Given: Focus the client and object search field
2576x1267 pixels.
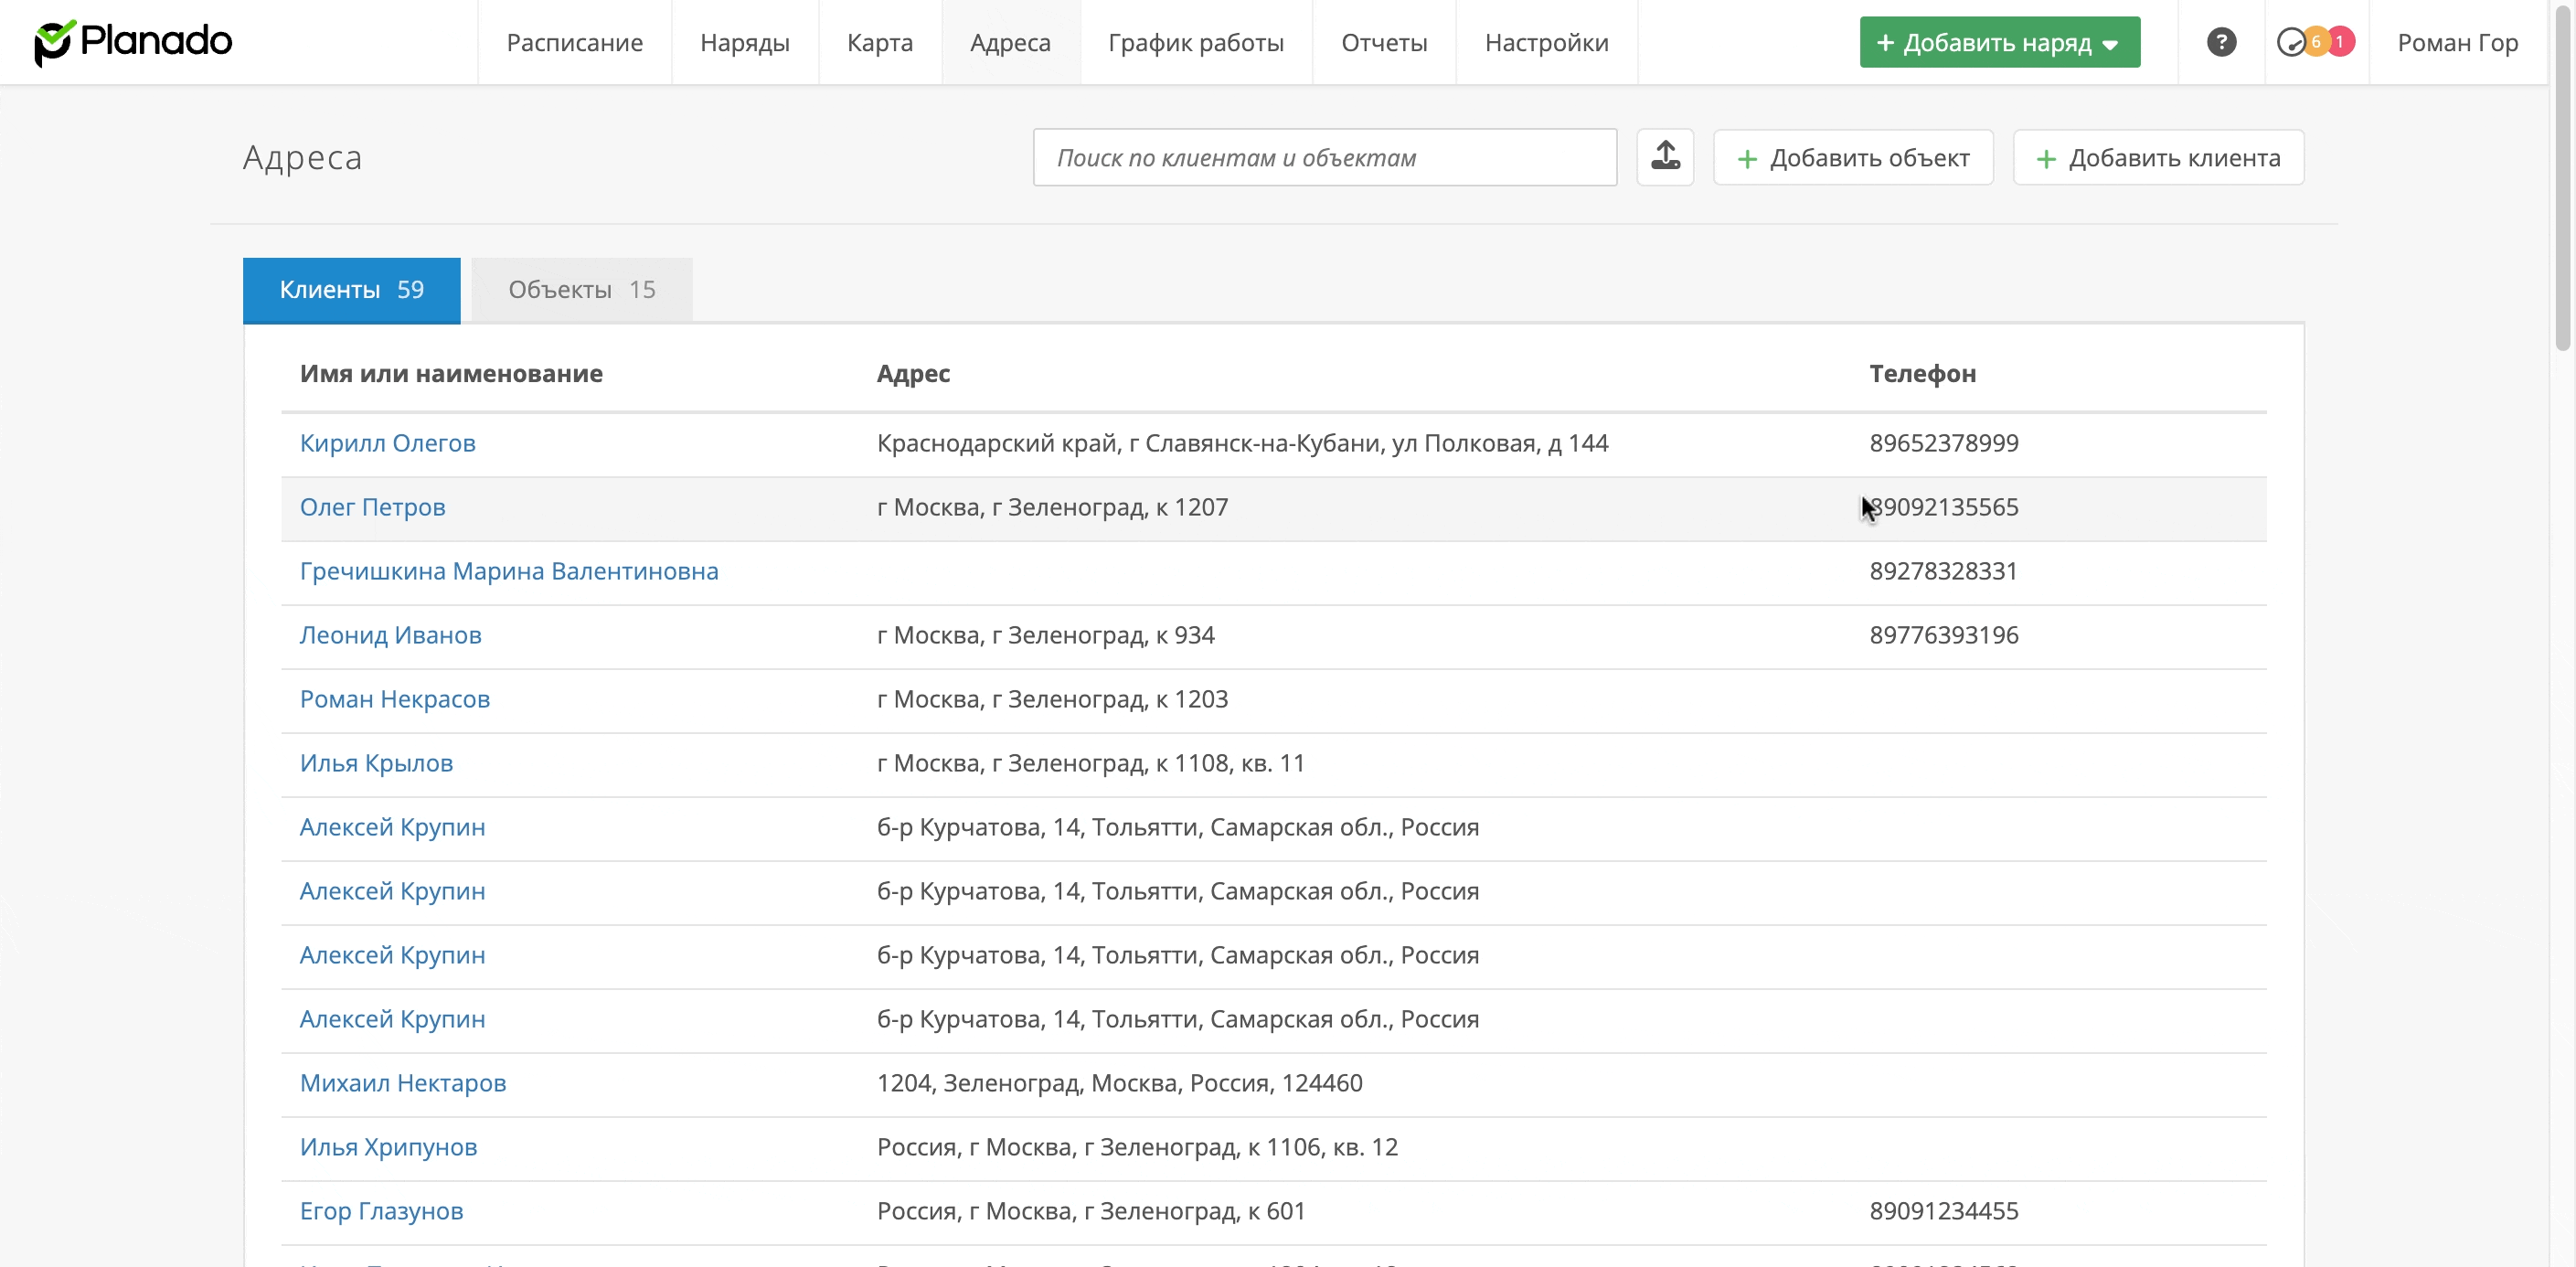Looking at the screenshot, I should pos(1324,158).
